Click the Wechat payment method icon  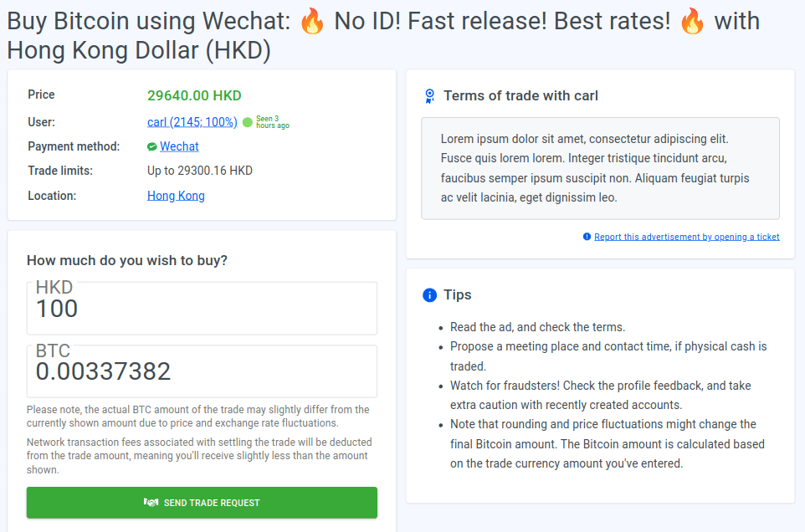click(x=152, y=146)
